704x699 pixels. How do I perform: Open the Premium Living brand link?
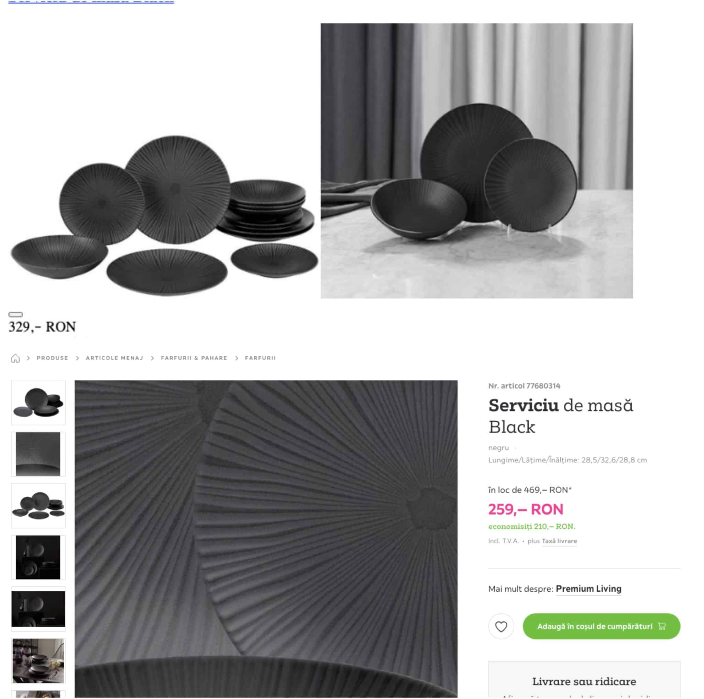588,589
